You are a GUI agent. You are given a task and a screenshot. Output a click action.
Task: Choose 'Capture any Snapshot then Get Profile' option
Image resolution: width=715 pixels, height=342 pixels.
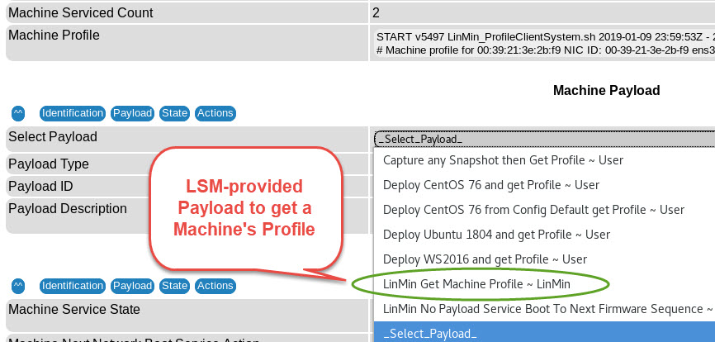coord(503,160)
